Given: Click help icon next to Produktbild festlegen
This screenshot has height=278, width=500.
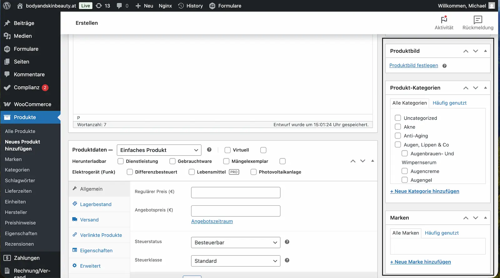Looking at the screenshot, I should click(444, 66).
